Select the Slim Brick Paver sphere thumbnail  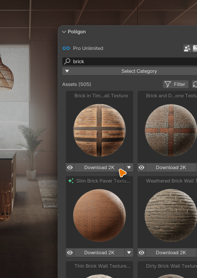click(x=99, y=215)
